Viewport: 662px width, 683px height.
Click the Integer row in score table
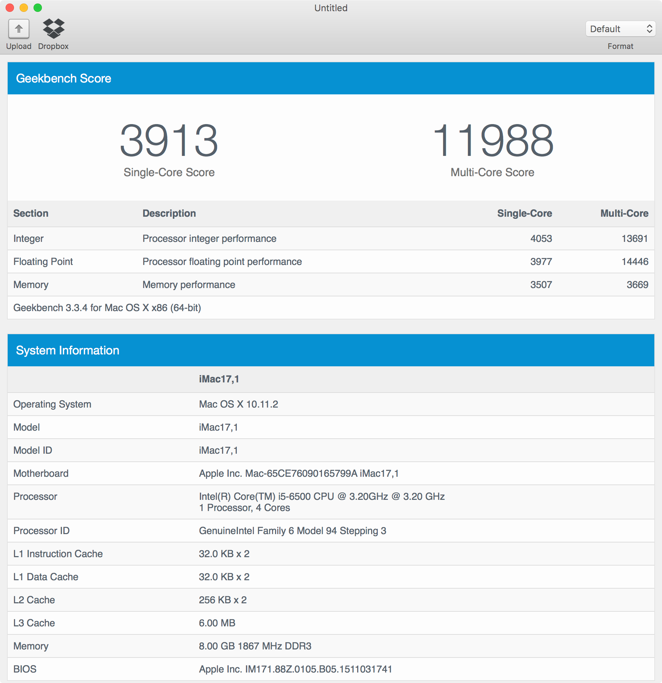(x=331, y=238)
